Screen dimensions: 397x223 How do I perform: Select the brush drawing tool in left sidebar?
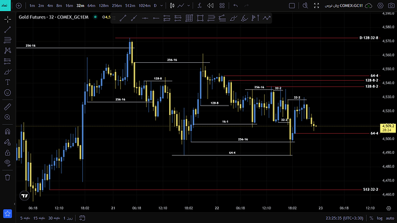click(x=7, y=72)
